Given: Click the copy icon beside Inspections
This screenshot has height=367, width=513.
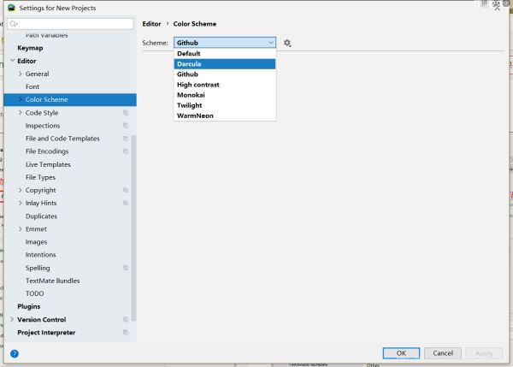Looking at the screenshot, I should tap(125, 126).
